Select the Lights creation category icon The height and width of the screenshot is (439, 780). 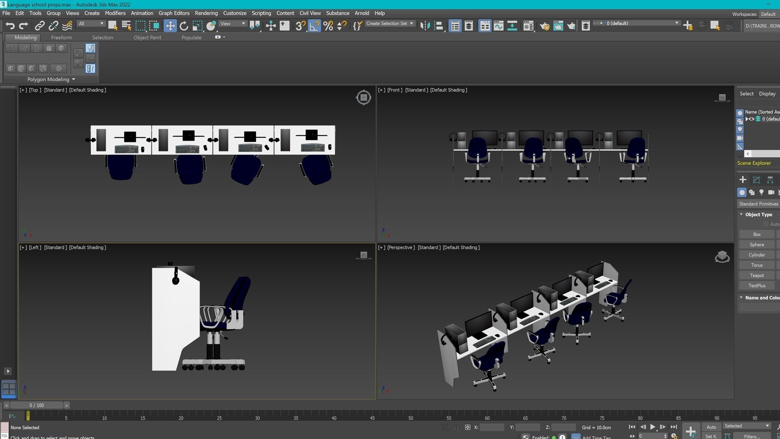pyautogui.click(x=762, y=192)
